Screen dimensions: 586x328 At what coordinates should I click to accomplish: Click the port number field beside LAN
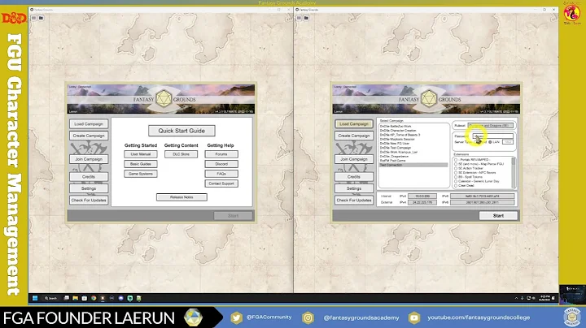pyautogui.click(x=508, y=142)
